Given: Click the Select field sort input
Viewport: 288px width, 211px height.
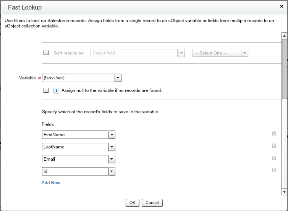Looking at the screenshot, I should [134, 53].
